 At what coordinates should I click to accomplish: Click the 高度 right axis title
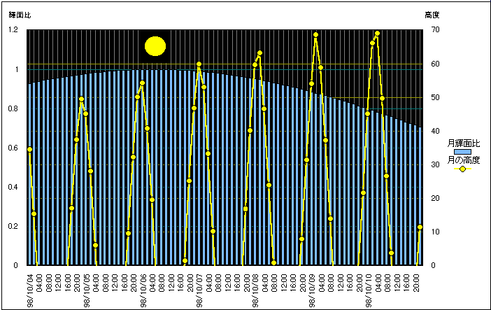tap(432, 15)
